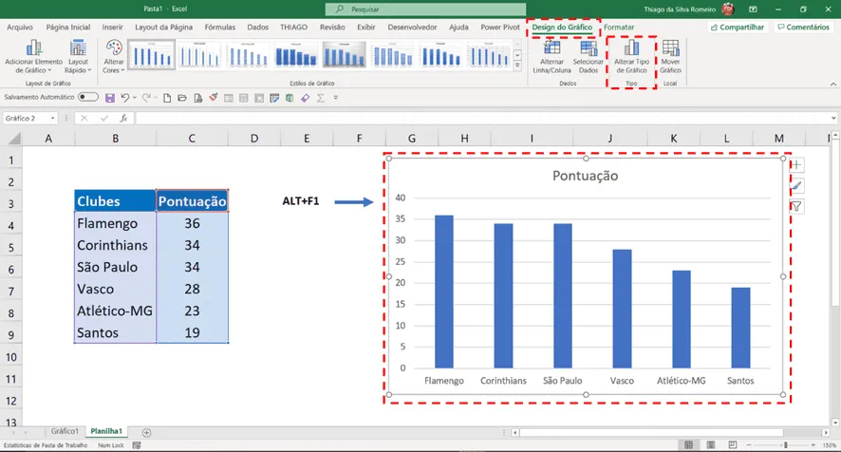841x452 pixels.
Task: Switch to Gráfico1 sheet tab
Action: [x=65, y=431]
